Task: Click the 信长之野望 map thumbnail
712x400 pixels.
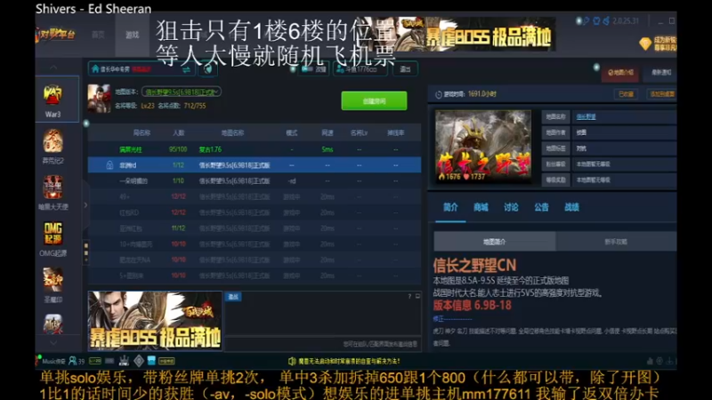Action: (x=483, y=147)
